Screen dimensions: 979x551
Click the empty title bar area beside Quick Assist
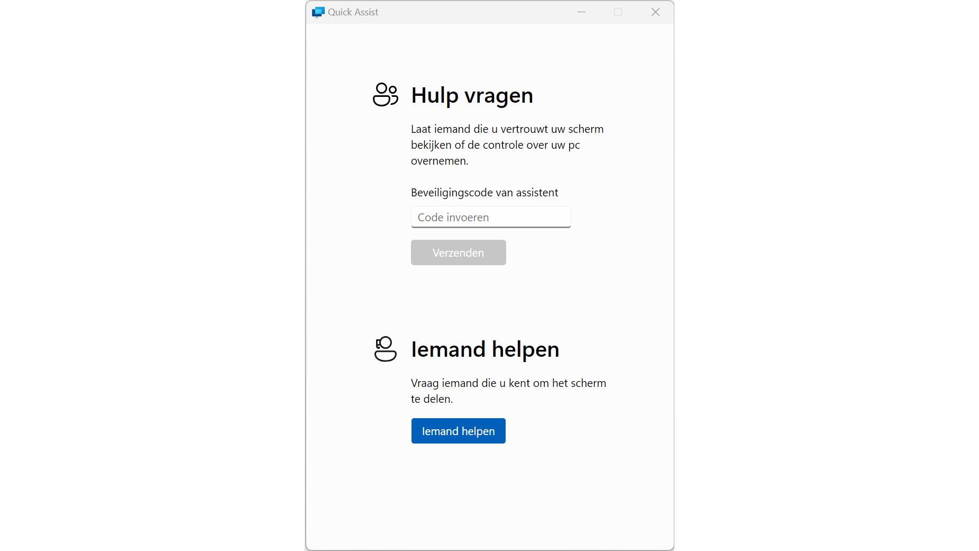click(476, 12)
